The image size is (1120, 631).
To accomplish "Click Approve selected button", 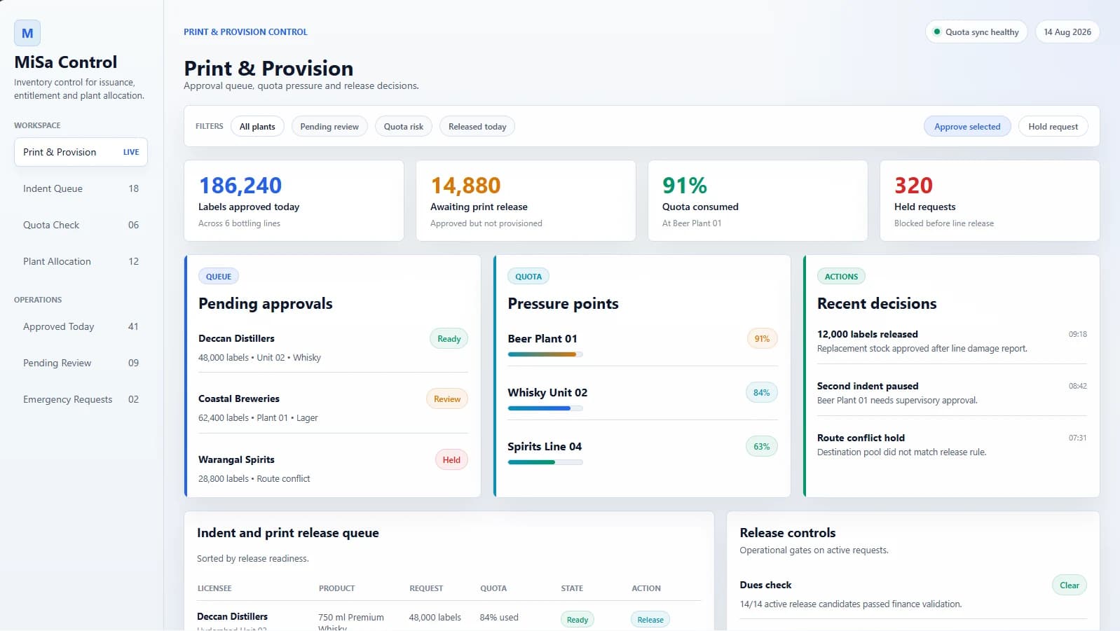I will 967,126.
